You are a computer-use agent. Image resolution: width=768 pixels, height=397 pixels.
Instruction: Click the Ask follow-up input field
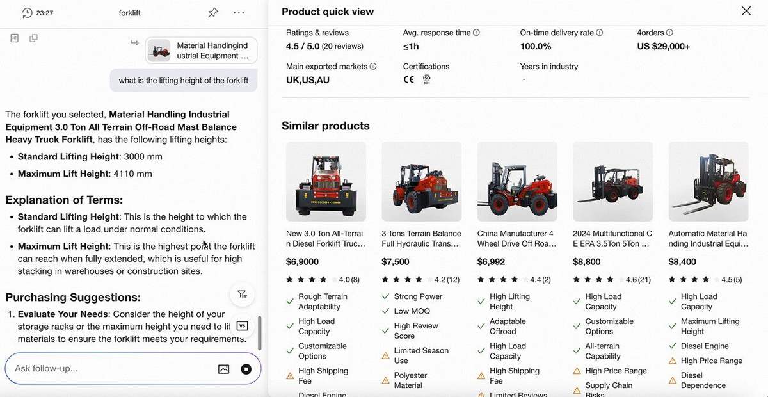coord(109,369)
